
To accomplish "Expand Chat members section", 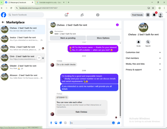I will [x=143, y=58].
